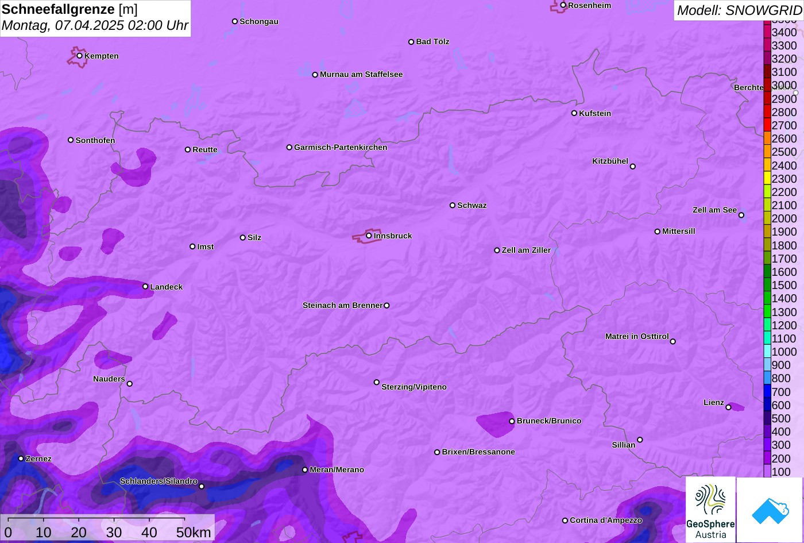Select the Zell am See marker
Screen dimensions: 804x543
(x=741, y=215)
